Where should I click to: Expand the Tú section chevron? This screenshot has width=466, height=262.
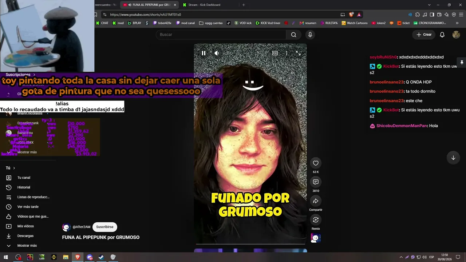[x=14, y=168]
